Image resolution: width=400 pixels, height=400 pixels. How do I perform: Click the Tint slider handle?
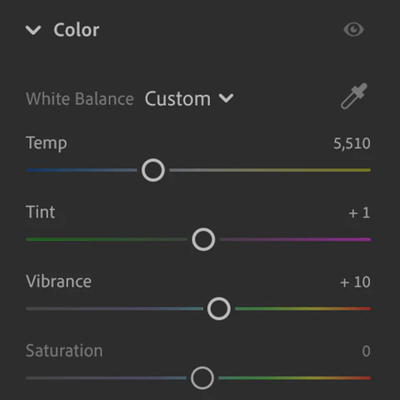click(203, 239)
